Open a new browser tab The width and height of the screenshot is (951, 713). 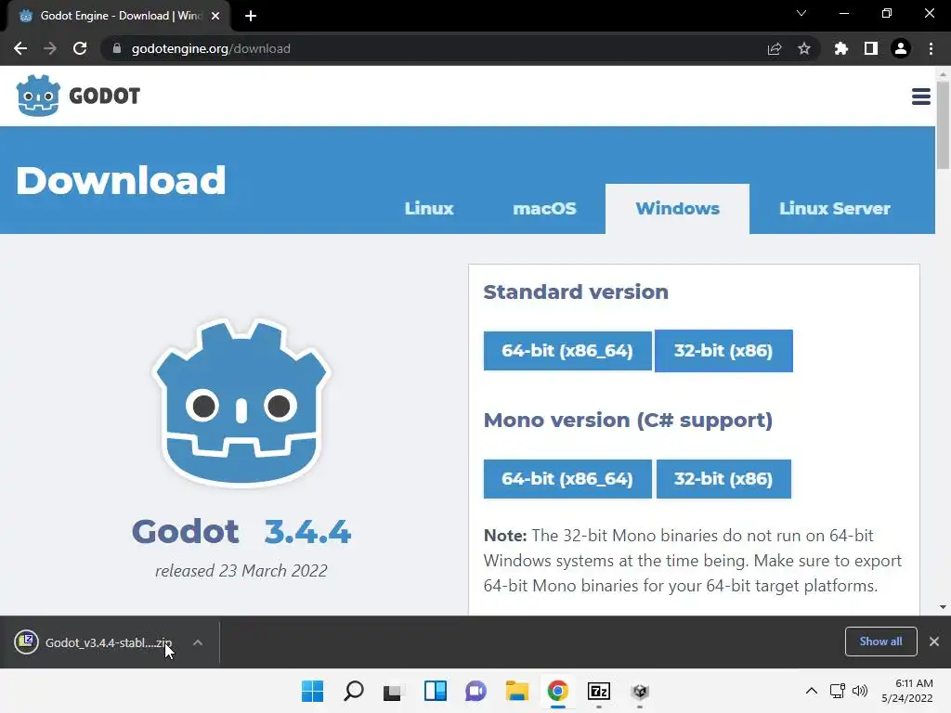click(x=251, y=16)
